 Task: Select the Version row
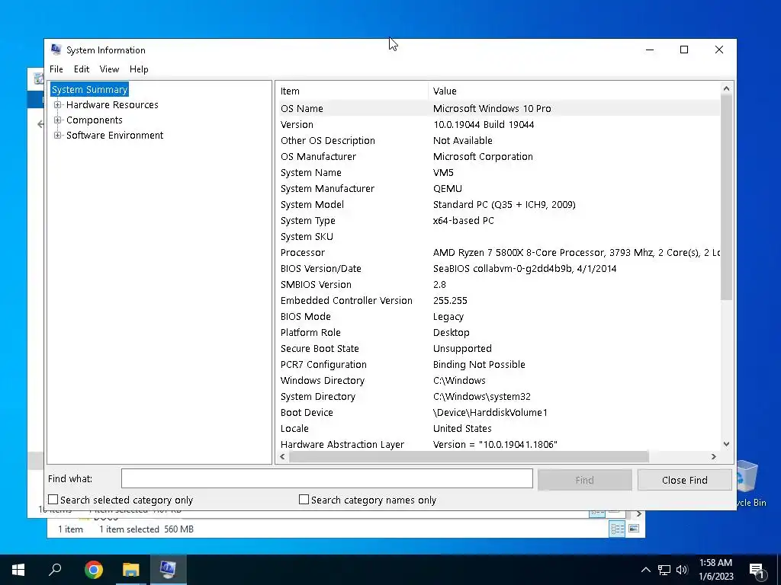[x=498, y=124]
